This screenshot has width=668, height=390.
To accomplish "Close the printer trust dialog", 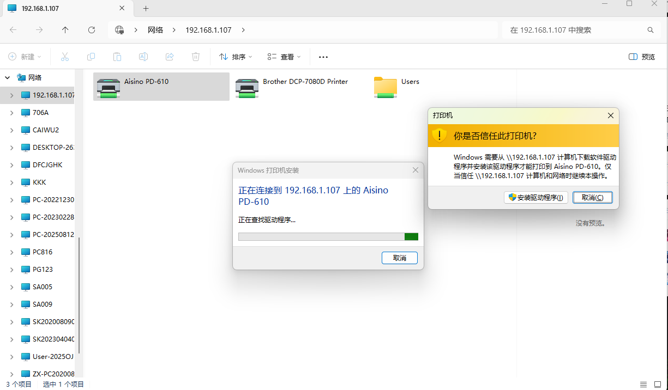I will click(x=611, y=115).
